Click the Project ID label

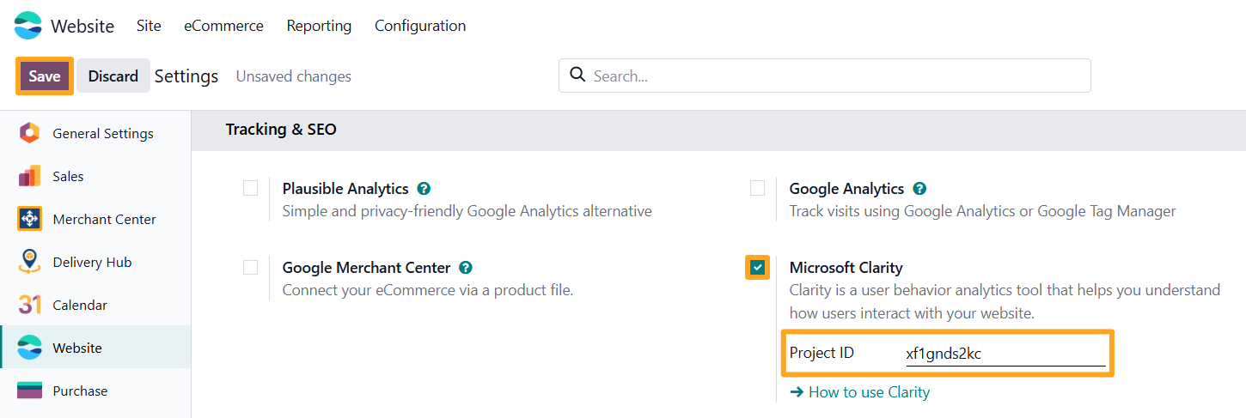822,353
